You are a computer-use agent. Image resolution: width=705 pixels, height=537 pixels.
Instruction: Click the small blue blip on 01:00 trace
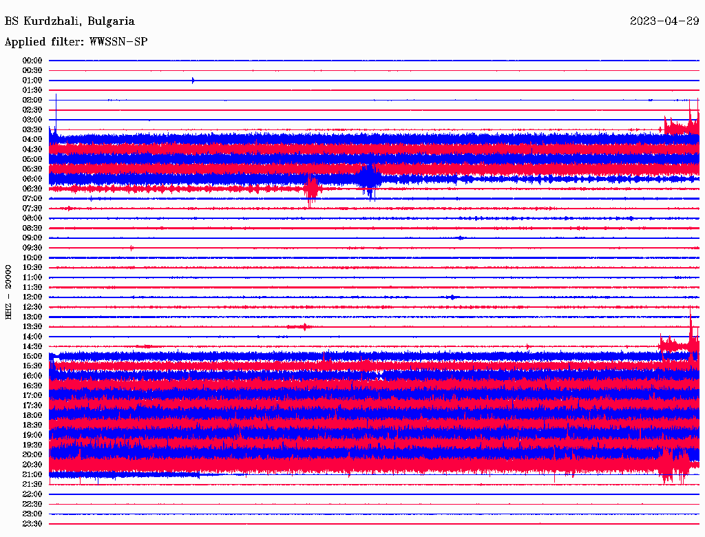pyautogui.click(x=193, y=81)
